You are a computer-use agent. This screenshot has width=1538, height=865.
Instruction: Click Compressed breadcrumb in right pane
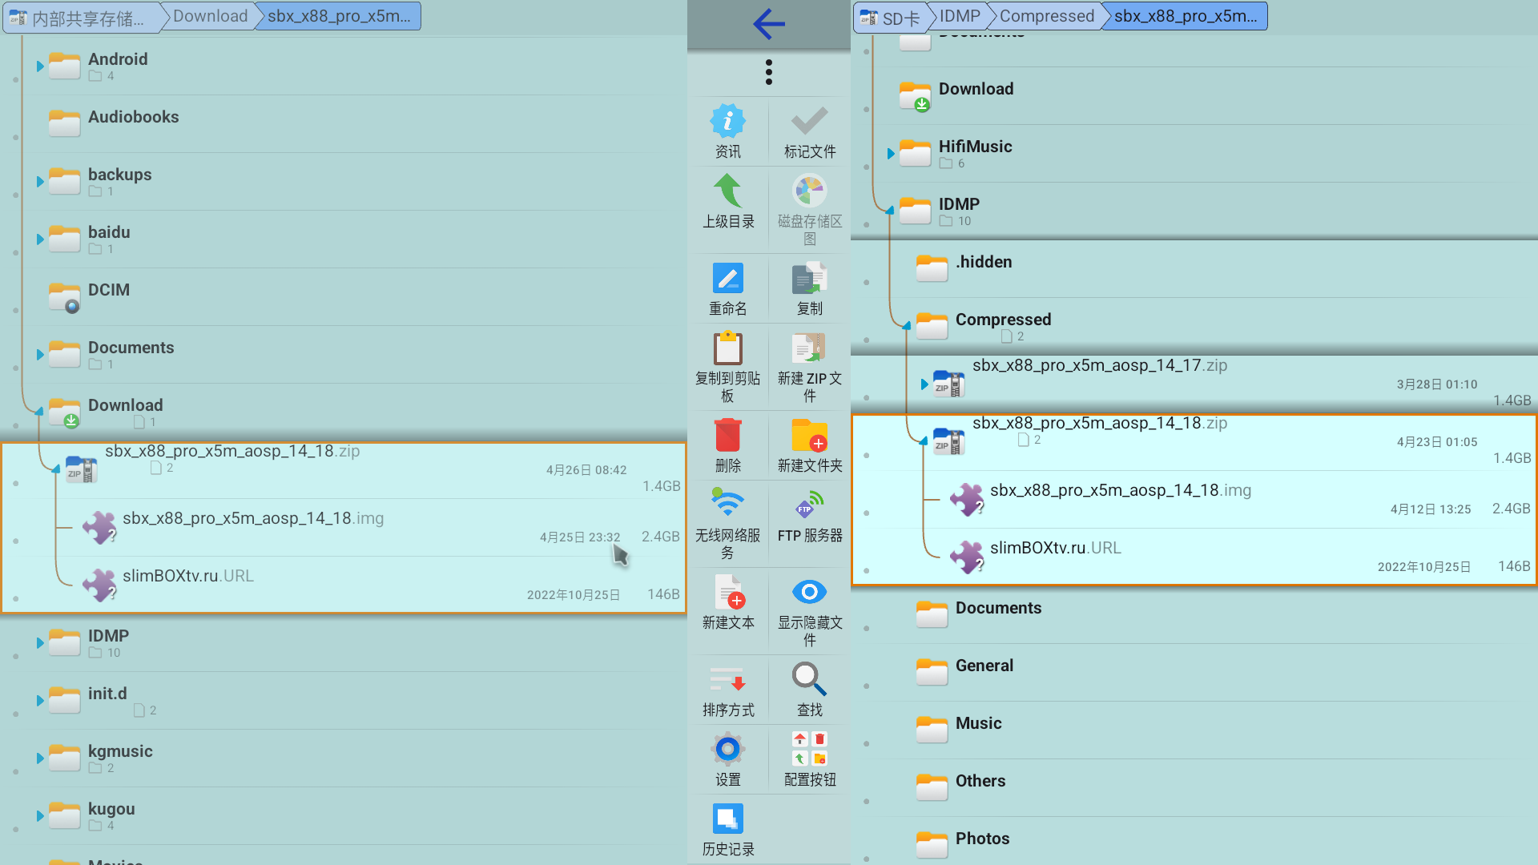1046,17
